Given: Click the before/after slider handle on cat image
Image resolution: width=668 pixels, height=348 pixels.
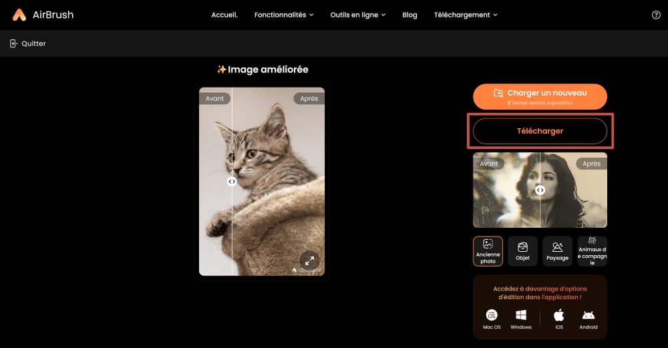Looking at the screenshot, I should [x=232, y=181].
